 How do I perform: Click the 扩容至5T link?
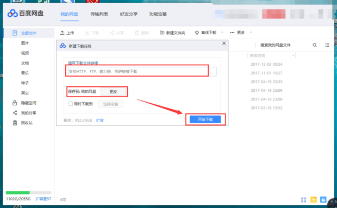[43, 199]
